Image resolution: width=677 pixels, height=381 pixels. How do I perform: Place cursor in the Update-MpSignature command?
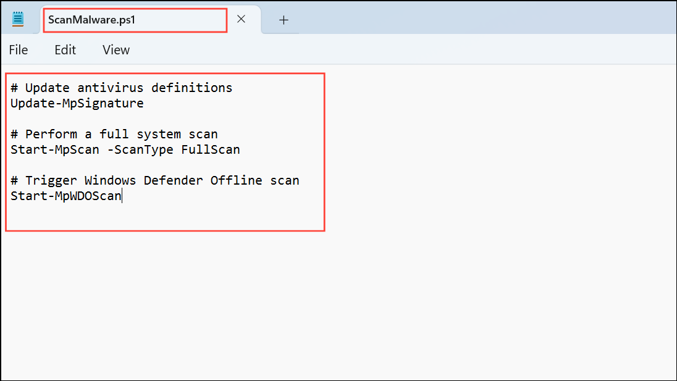[77, 103]
